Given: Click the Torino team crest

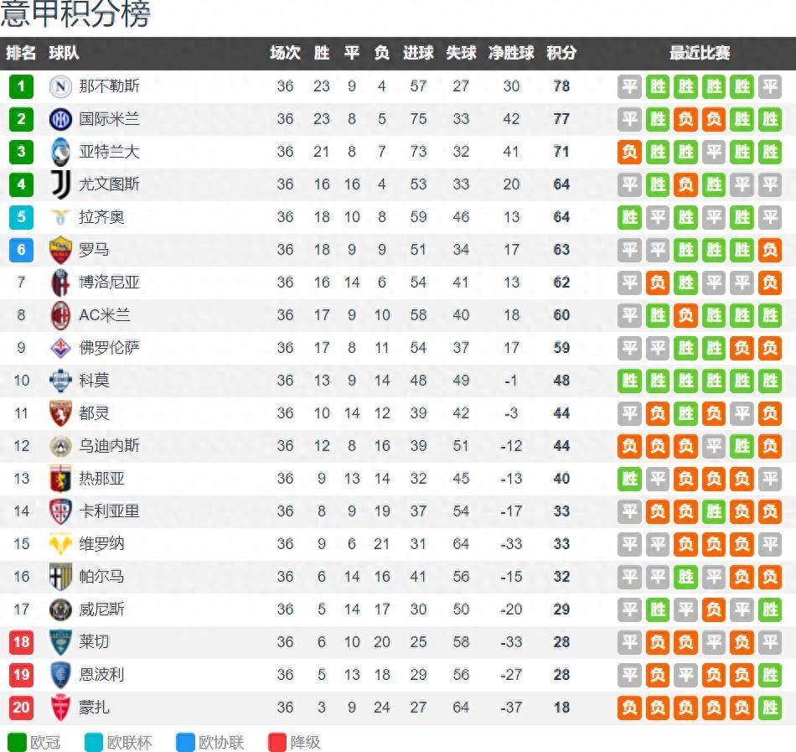Looking at the screenshot, I should pyautogui.click(x=60, y=413).
